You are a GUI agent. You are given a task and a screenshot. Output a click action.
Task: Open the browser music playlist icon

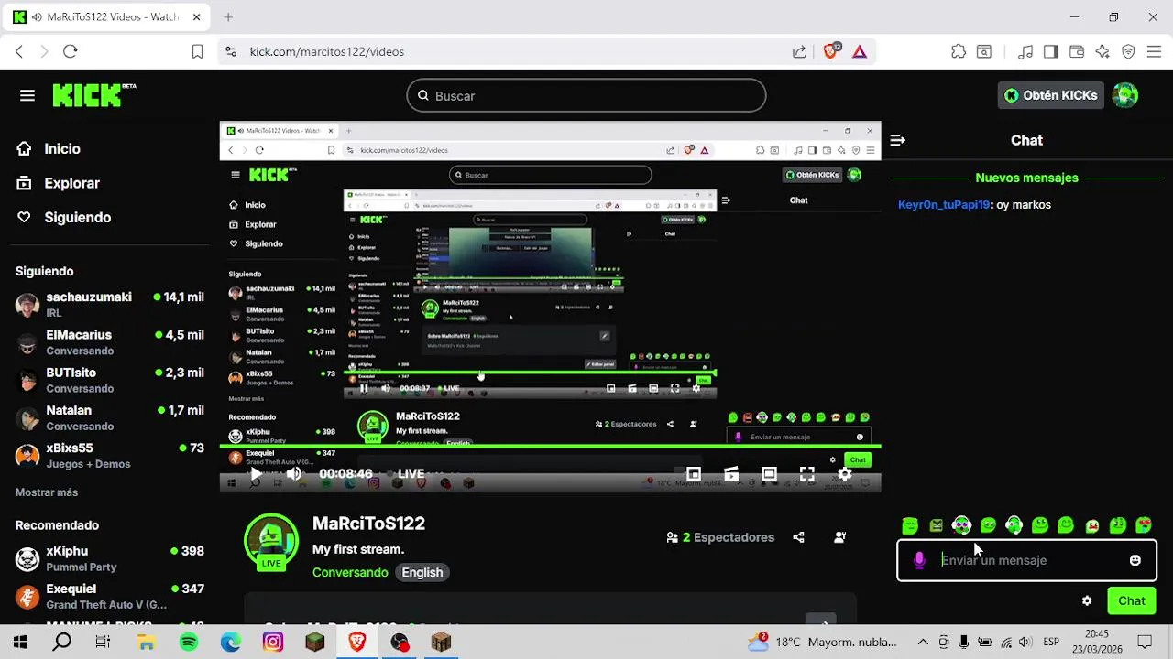(x=1025, y=51)
